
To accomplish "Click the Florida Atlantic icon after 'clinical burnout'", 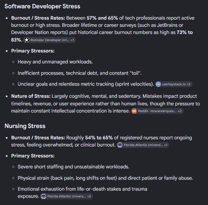I will (120, 145).
